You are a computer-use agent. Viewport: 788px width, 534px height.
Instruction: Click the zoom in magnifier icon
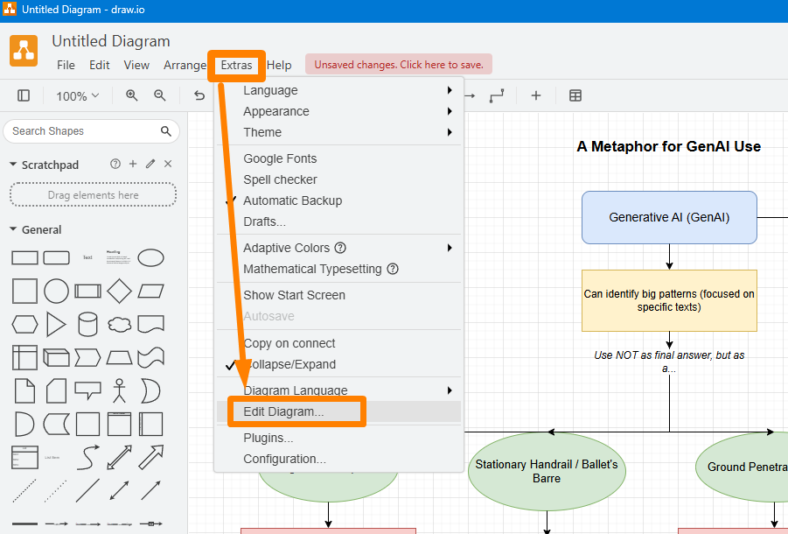click(x=132, y=95)
